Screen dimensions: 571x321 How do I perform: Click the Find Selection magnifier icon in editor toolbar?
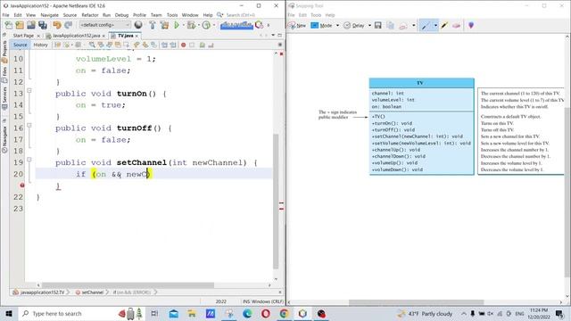(x=92, y=45)
